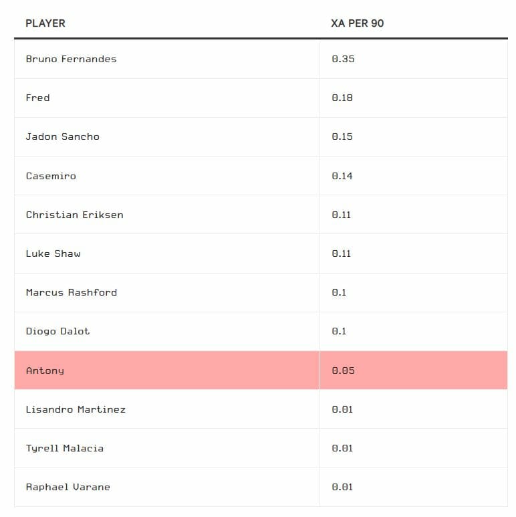The image size is (516, 517).
Task: Click Jadon Sancho's 0.15 value
Action: point(342,136)
